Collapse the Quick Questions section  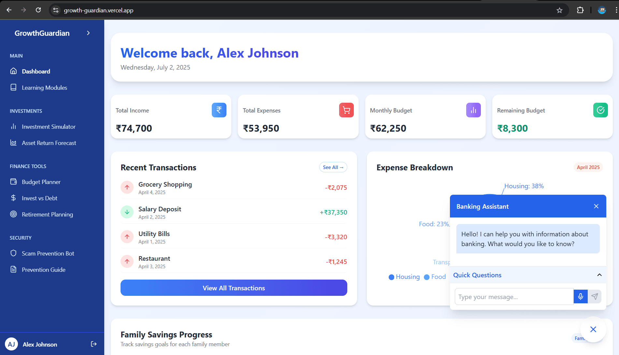coord(599,275)
